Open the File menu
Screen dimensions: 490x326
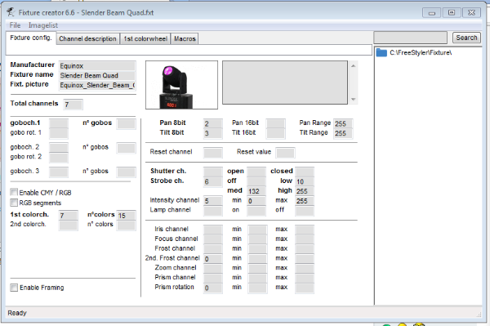[x=15, y=25]
